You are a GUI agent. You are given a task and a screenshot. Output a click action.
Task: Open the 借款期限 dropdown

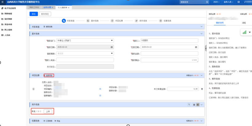[x=85, y=53]
